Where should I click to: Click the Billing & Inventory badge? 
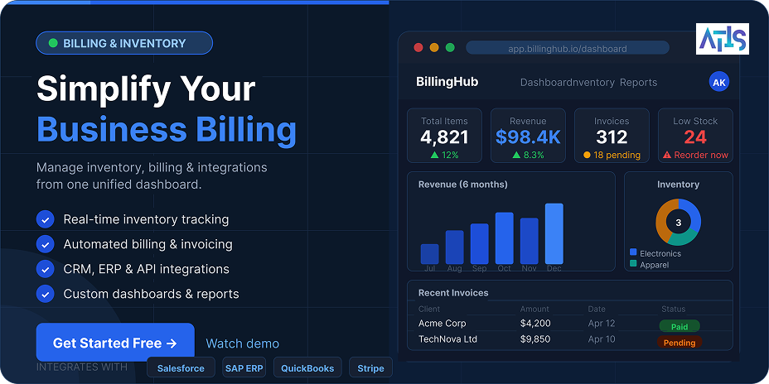[124, 43]
